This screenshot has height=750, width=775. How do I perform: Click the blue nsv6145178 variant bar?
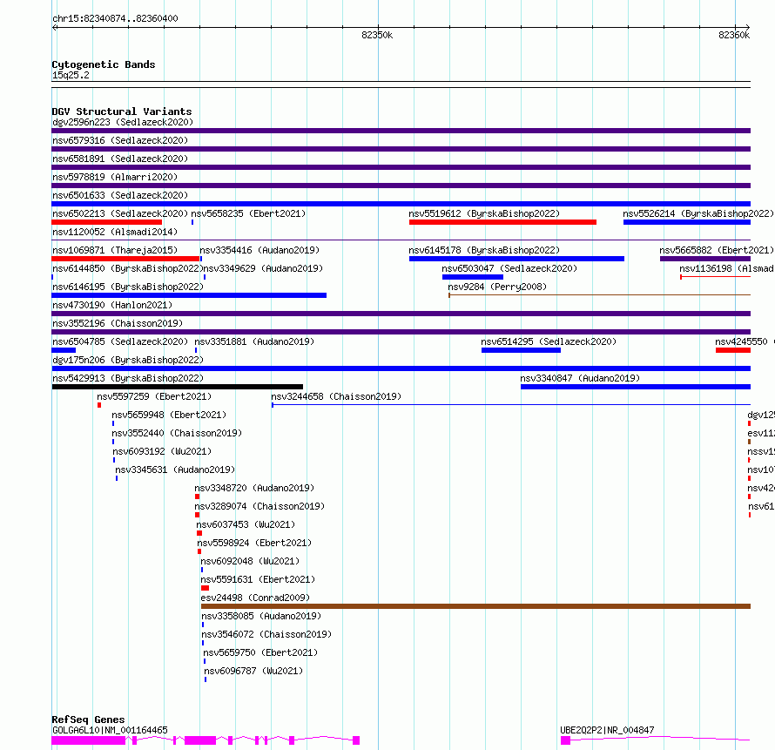point(516,259)
